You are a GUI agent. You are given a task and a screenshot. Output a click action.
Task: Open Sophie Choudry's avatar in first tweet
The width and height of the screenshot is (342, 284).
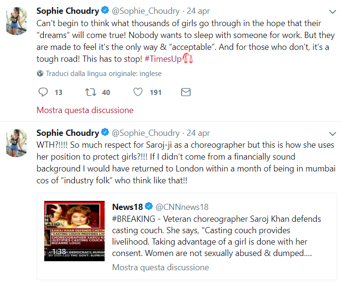tap(16, 21)
